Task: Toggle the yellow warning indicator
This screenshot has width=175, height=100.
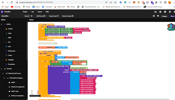Action: pos(32,92)
